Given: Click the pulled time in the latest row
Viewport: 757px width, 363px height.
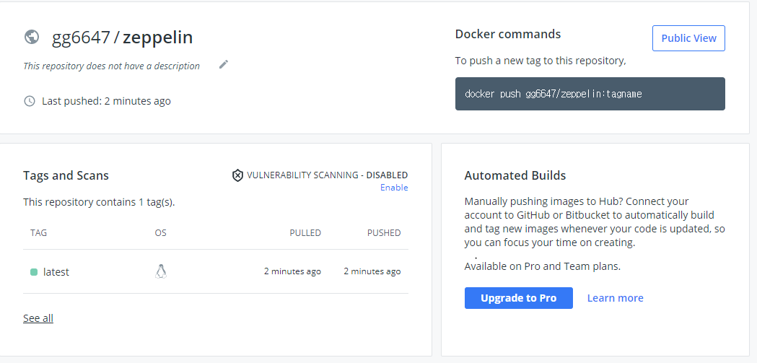Looking at the screenshot, I should 292,271.
